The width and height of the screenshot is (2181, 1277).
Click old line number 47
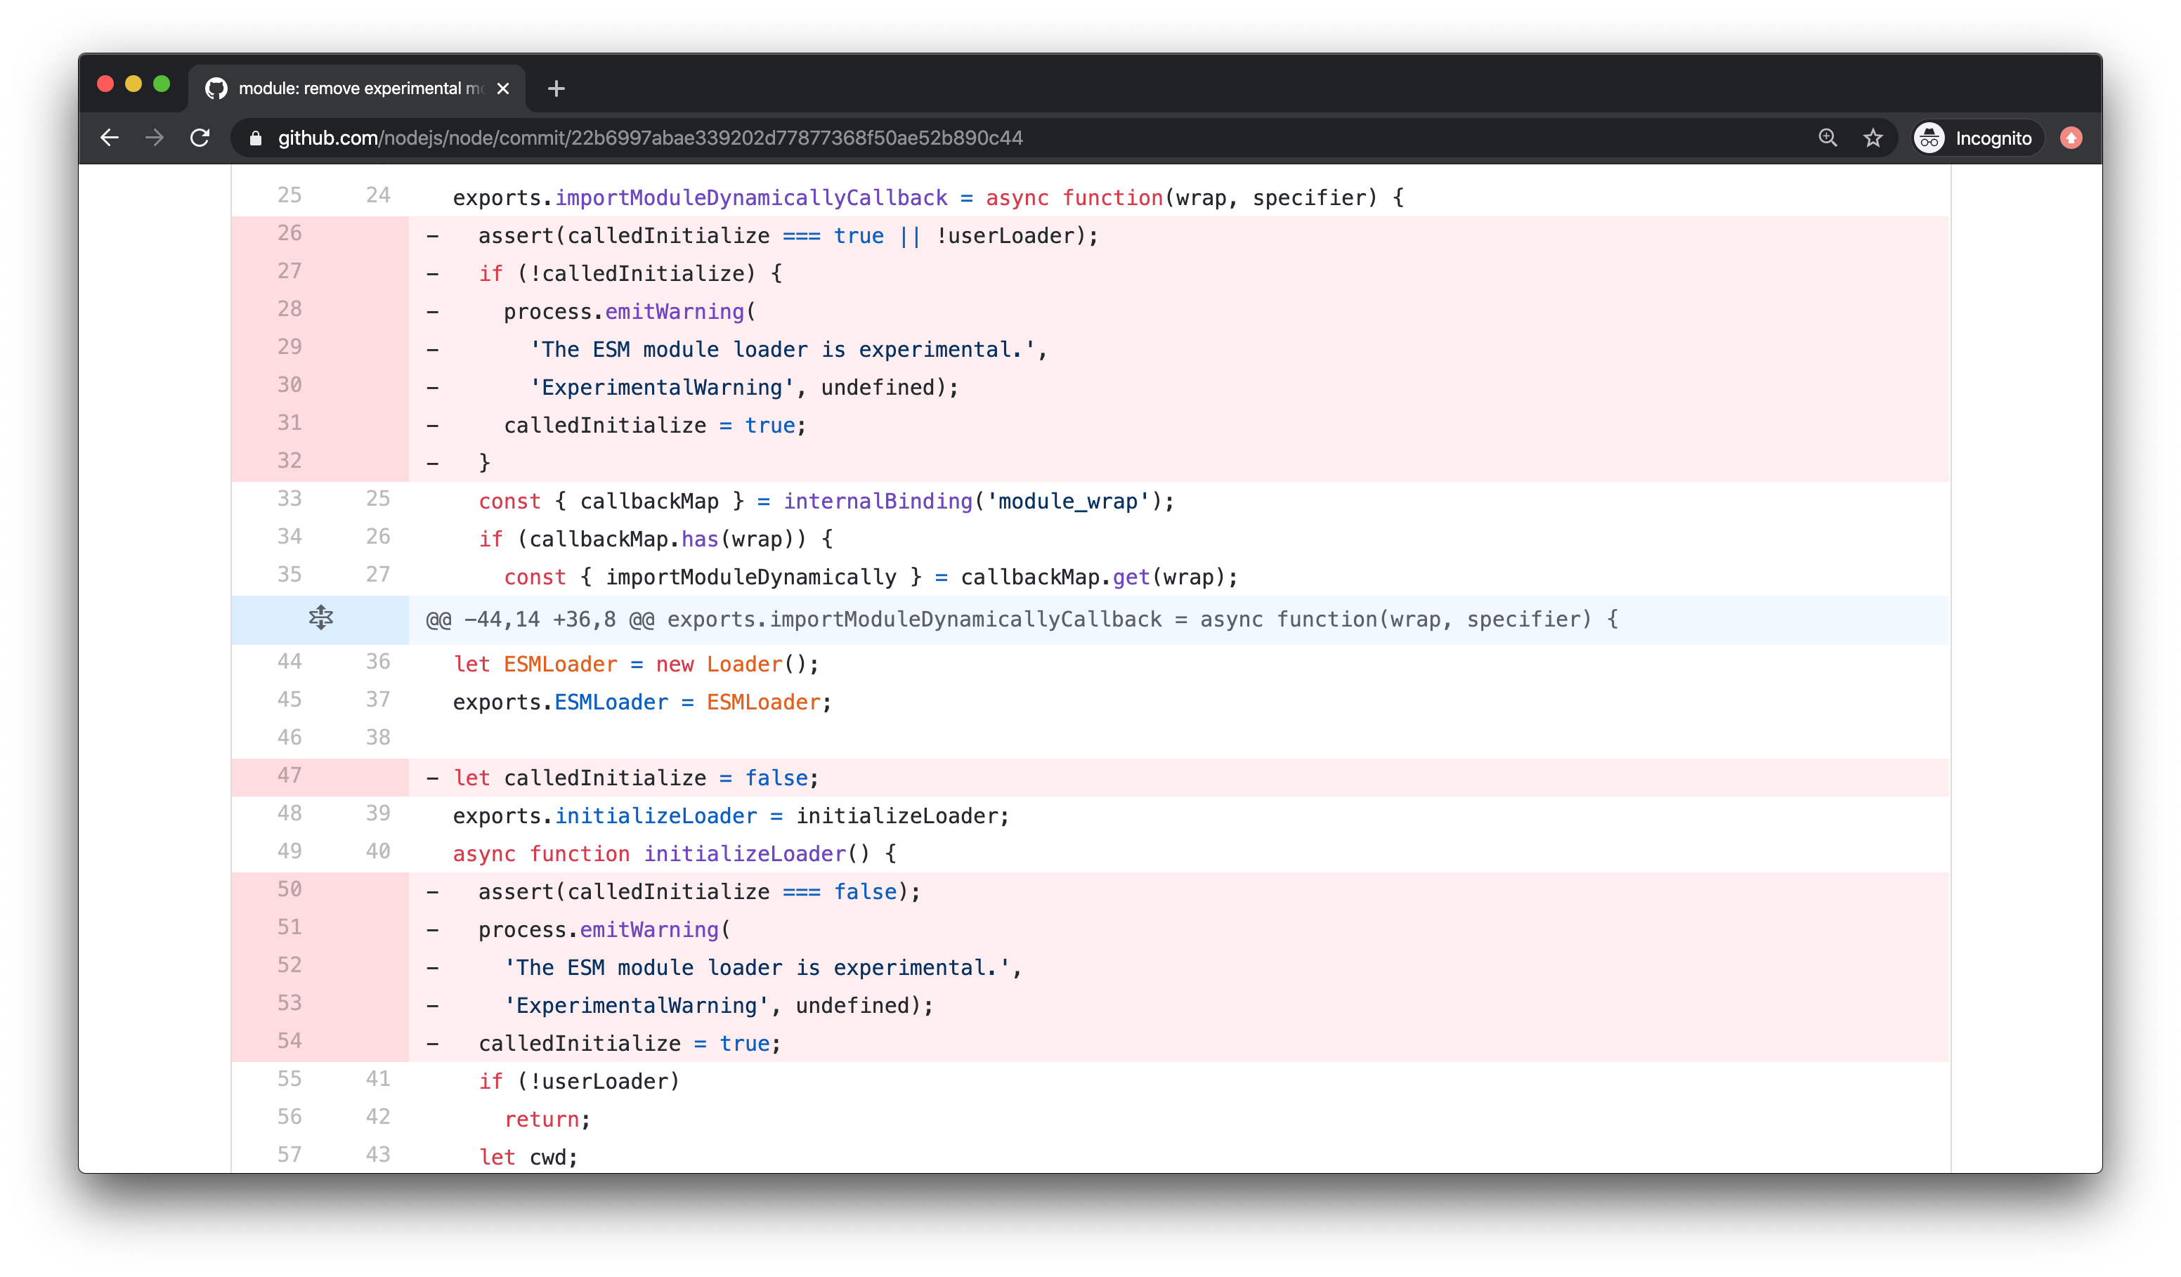coord(289,776)
